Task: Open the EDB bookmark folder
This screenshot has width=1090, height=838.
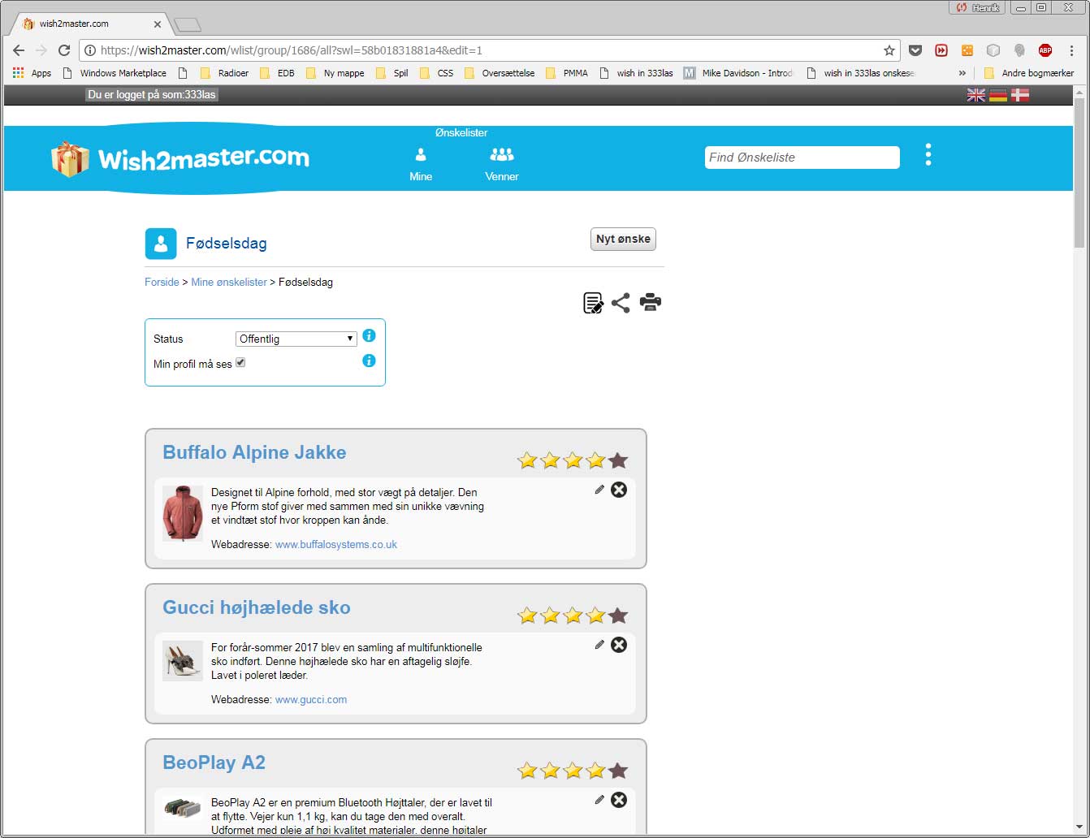Action: pos(277,73)
